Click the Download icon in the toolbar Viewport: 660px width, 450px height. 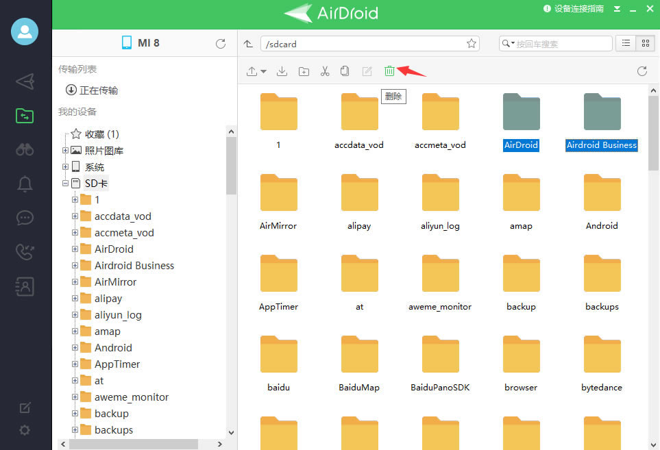[282, 71]
